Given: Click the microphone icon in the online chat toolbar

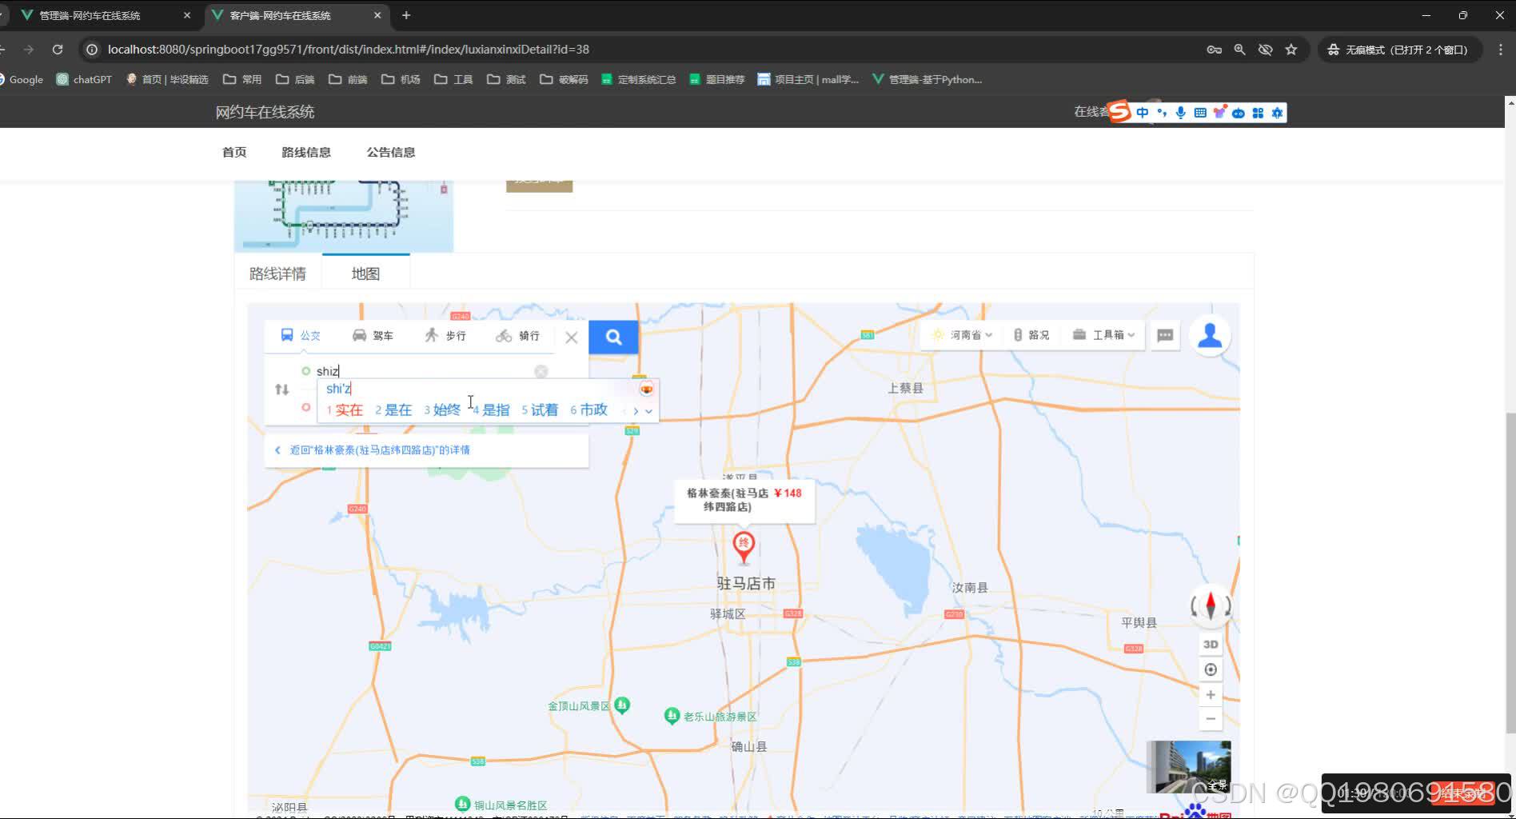Looking at the screenshot, I should (x=1180, y=112).
